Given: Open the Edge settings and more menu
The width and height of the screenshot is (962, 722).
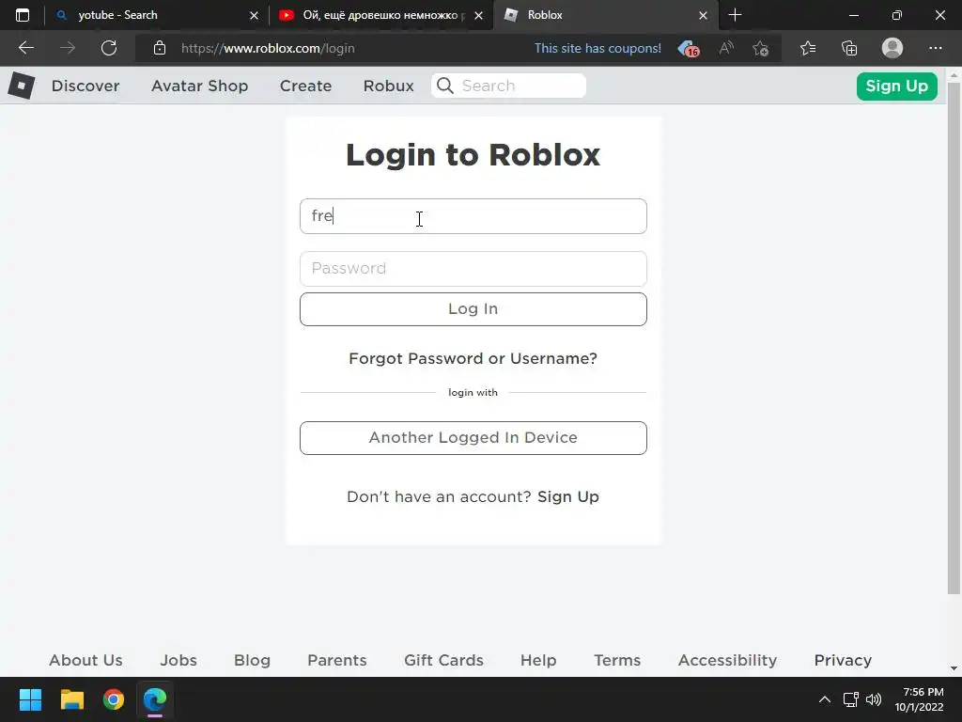Looking at the screenshot, I should tap(935, 48).
